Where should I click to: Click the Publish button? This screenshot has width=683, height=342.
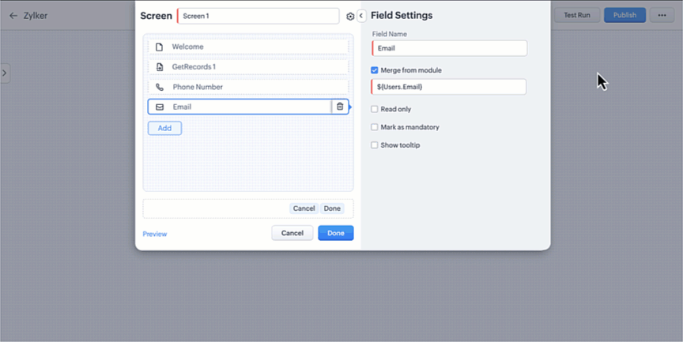tap(625, 15)
